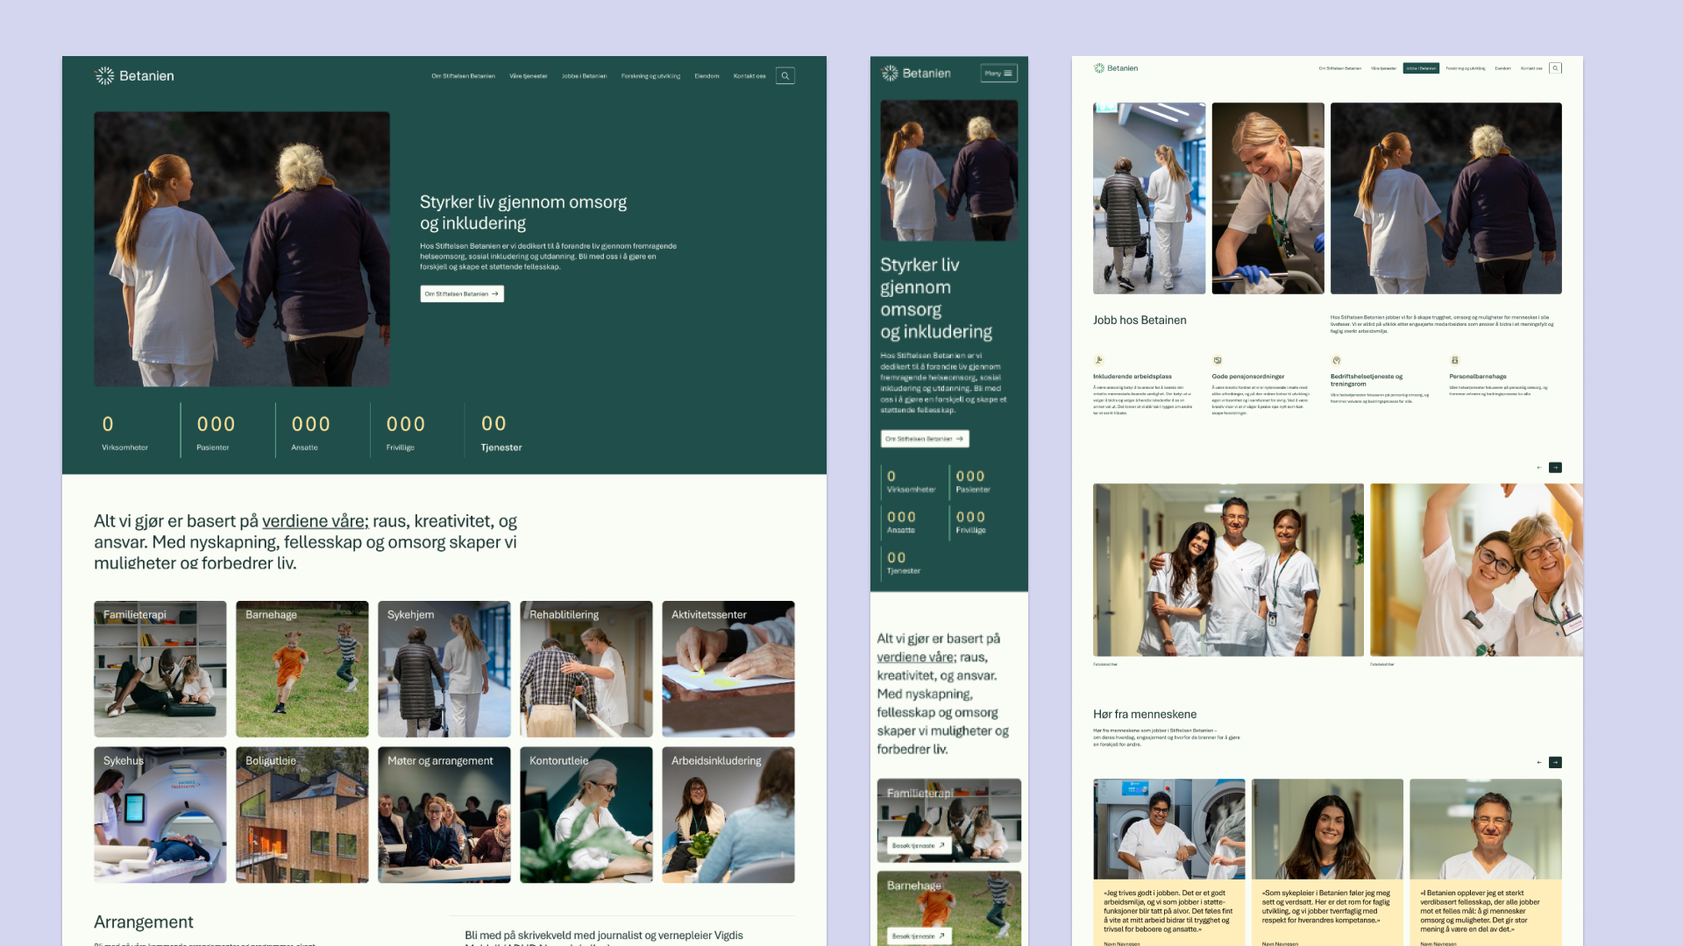Click next arrow below benefits section

tap(1555, 468)
